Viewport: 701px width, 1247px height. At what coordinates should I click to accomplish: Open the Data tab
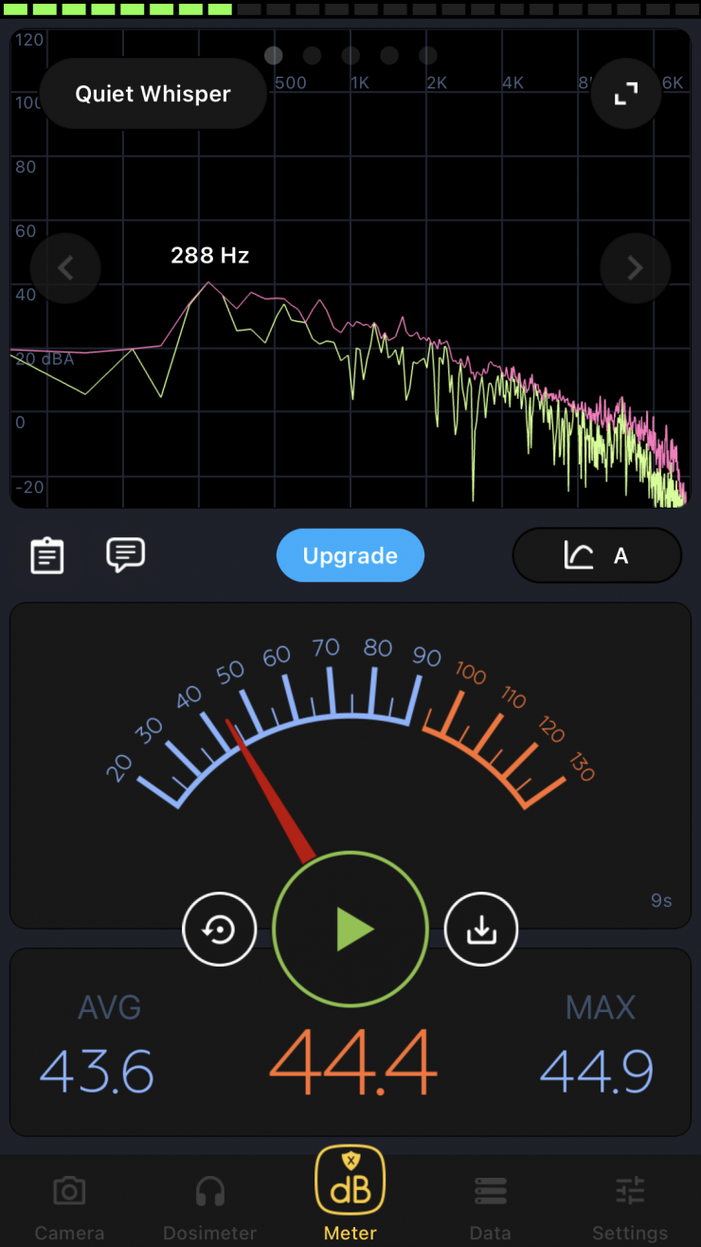coord(490,1205)
